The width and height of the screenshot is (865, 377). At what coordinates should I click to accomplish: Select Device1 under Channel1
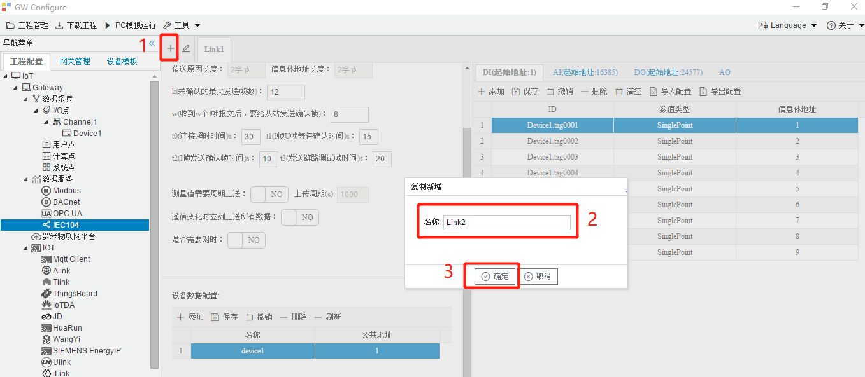[x=82, y=134]
